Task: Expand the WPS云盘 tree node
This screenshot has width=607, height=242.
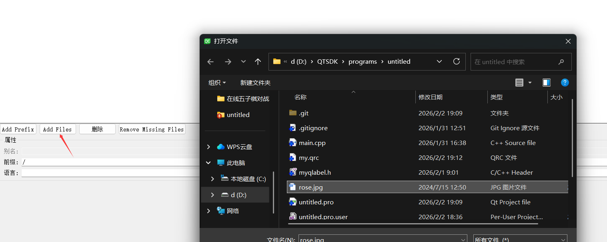Action: pyautogui.click(x=208, y=147)
